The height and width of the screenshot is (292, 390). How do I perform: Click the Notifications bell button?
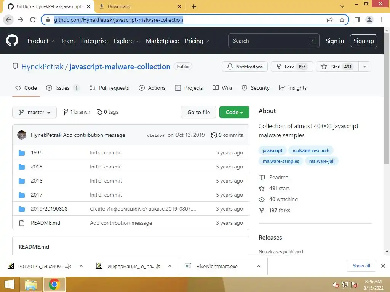click(245, 67)
